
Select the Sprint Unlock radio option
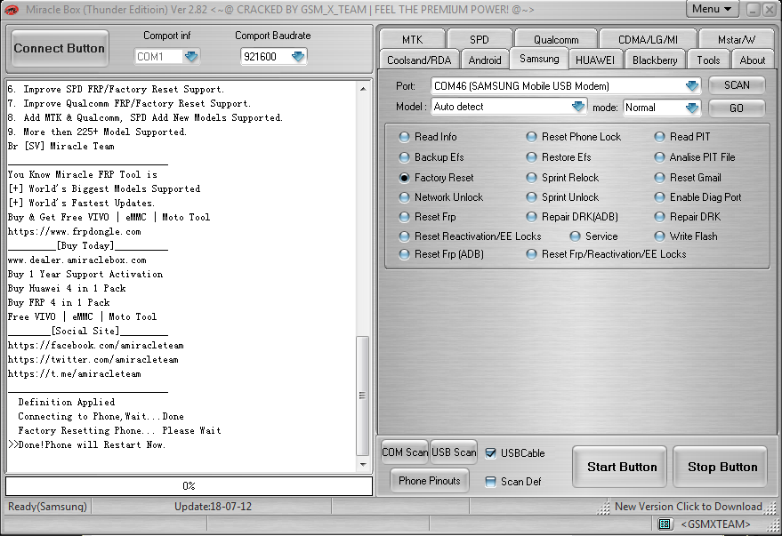click(x=532, y=197)
